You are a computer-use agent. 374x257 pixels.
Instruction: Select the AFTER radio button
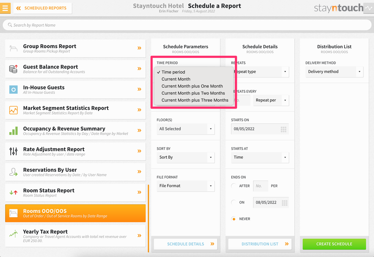pyautogui.click(x=234, y=186)
